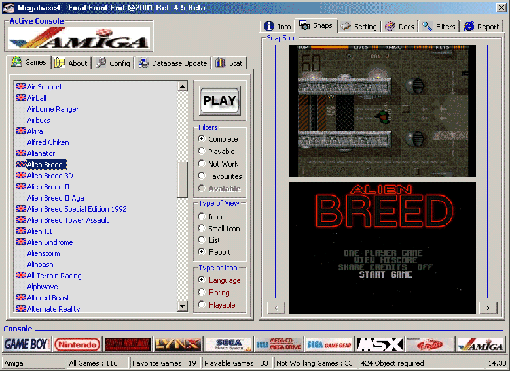This screenshot has width=510, height=371.
Task: Click the flag icon beside Alien III
Action: tap(21, 231)
